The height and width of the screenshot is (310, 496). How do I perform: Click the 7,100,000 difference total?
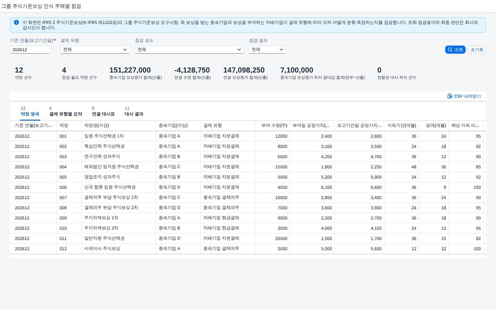point(296,70)
